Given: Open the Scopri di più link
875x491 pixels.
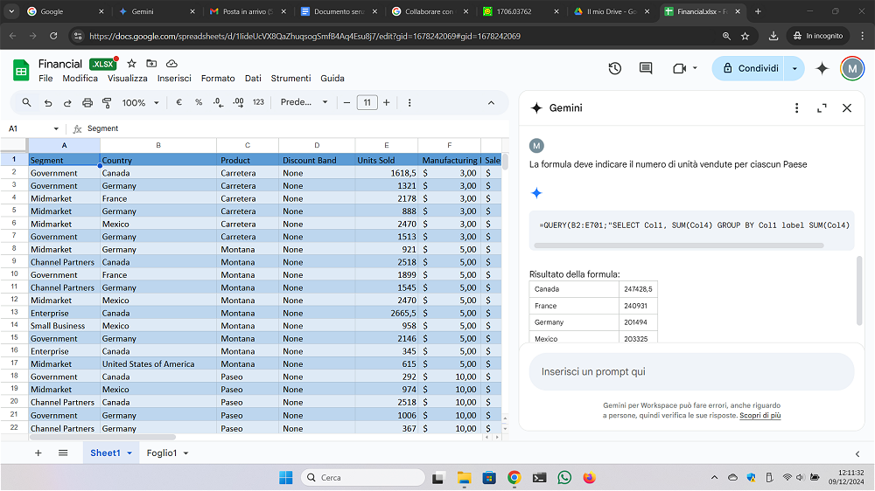Looking at the screenshot, I should point(760,416).
